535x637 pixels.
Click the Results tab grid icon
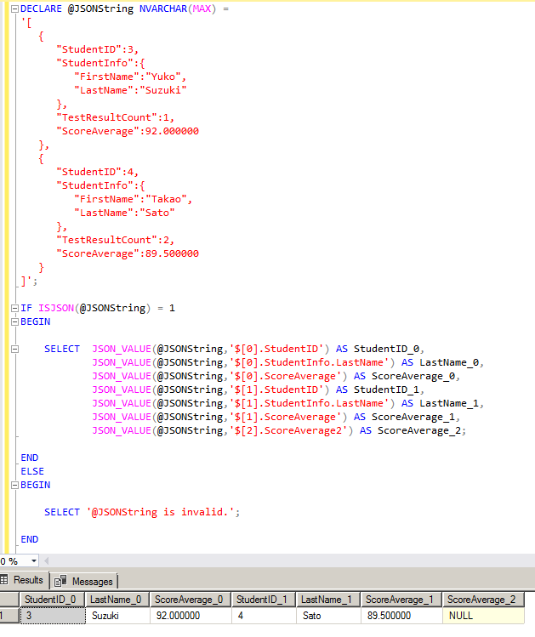pos(5,580)
